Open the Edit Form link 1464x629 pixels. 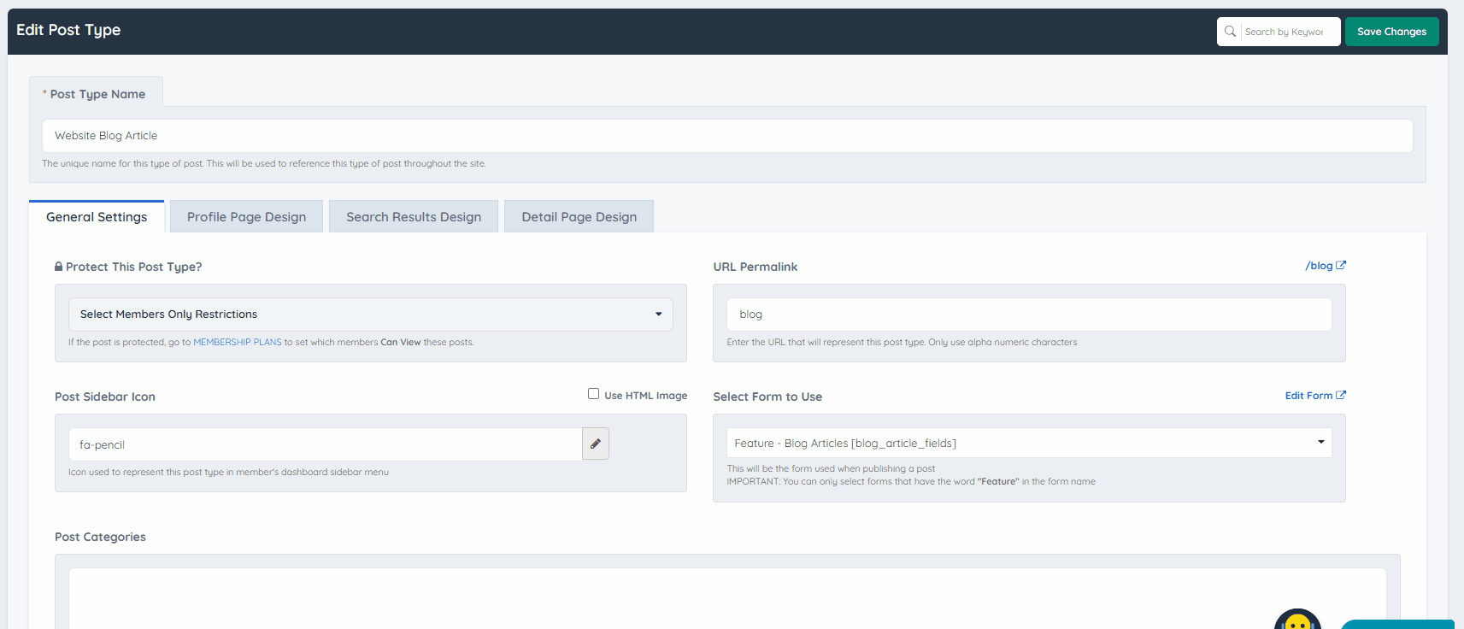point(1315,396)
